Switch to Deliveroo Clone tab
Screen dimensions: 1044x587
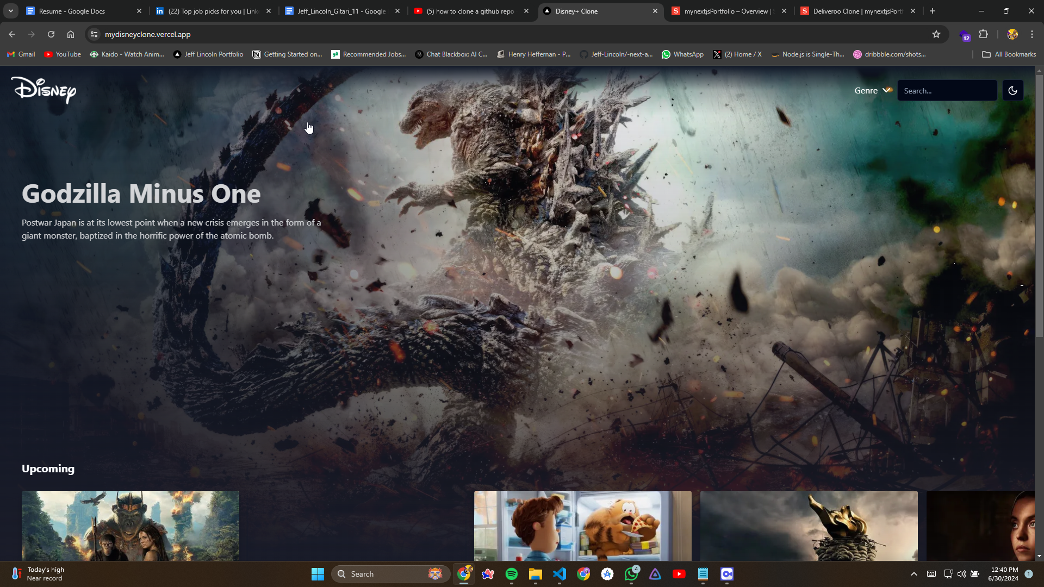click(856, 11)
